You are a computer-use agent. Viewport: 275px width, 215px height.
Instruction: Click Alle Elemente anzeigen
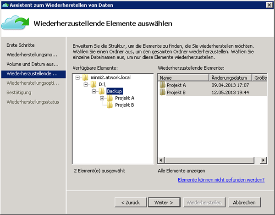click(181, 171)
